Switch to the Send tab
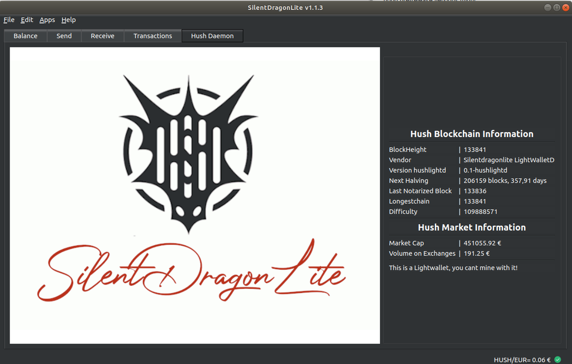572x364 pixels. click(64, 36)
